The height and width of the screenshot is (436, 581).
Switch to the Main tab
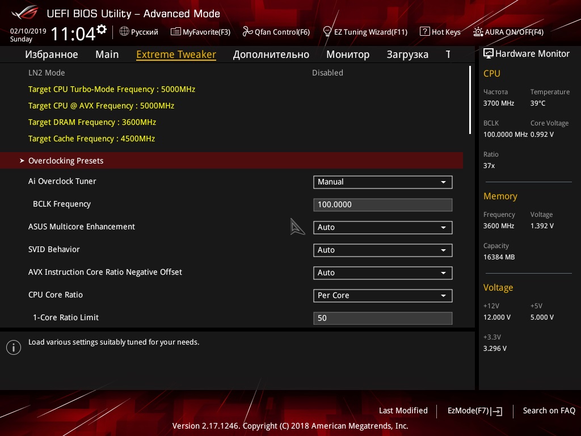click(107, 54)
